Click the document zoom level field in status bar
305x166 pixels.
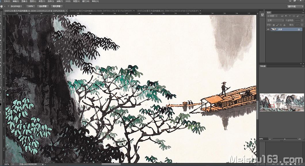[7, 165]
